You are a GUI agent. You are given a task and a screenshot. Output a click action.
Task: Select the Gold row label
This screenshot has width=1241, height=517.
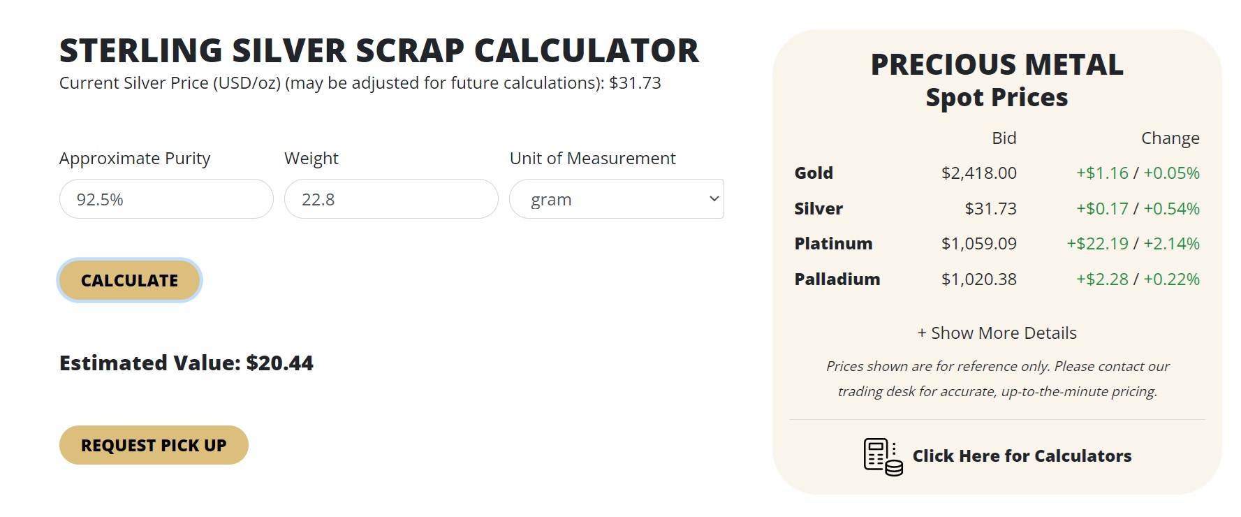tap(814, 173)
